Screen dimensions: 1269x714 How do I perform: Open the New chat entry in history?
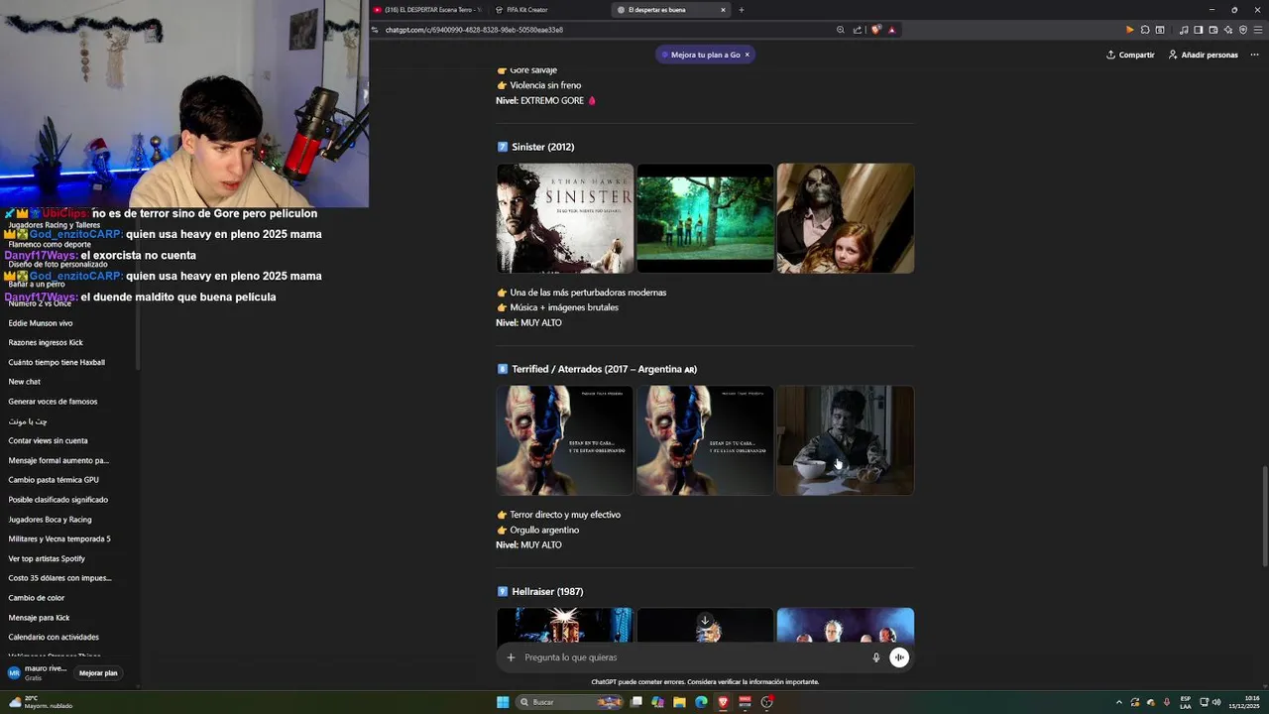25,382
